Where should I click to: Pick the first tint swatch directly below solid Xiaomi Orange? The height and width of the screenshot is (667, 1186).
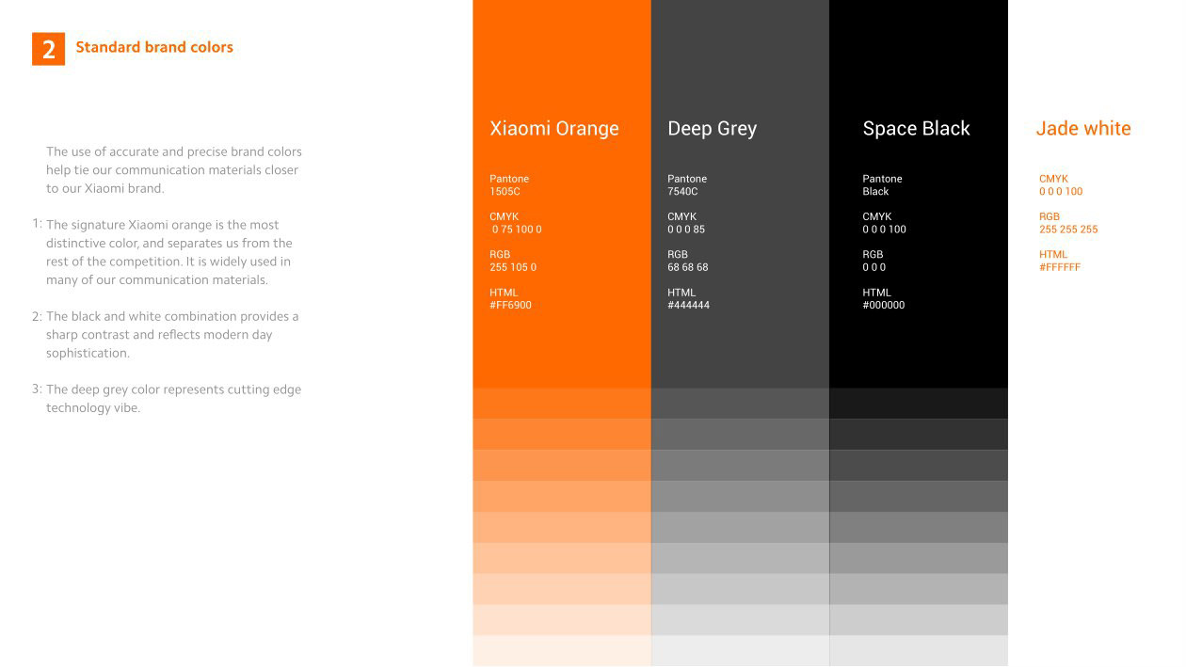tap(562, 404)
